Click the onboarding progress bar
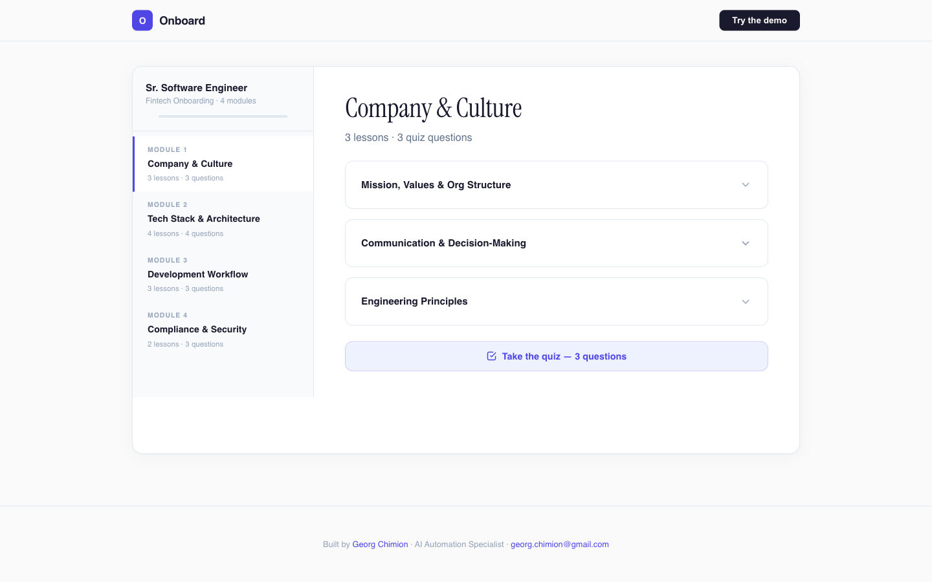 (223, 116)
